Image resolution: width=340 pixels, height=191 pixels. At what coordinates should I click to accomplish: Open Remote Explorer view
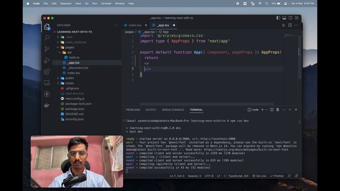(47, 83)
